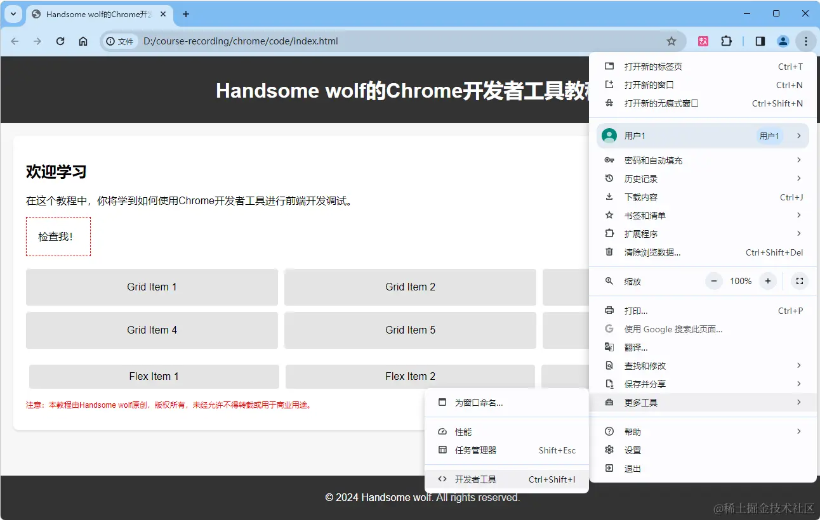Open 性能 from the submenu

[x=506, y=432]
